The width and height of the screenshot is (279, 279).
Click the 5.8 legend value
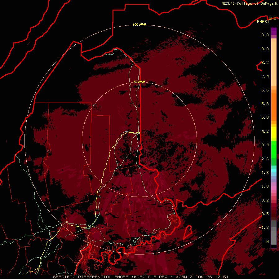[x=265, y=104]
